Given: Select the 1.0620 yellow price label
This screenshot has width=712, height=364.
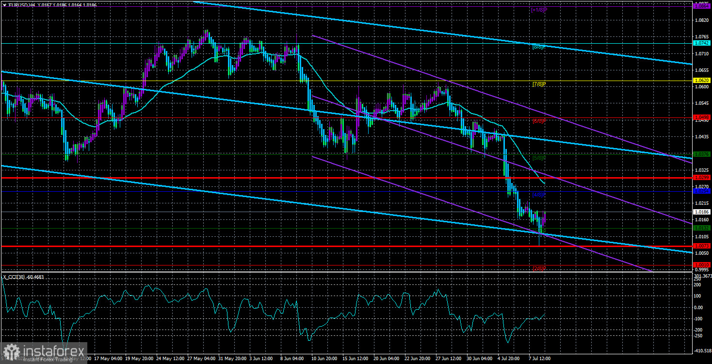Looking at the screenshot, I should click(x=702, y=81).
